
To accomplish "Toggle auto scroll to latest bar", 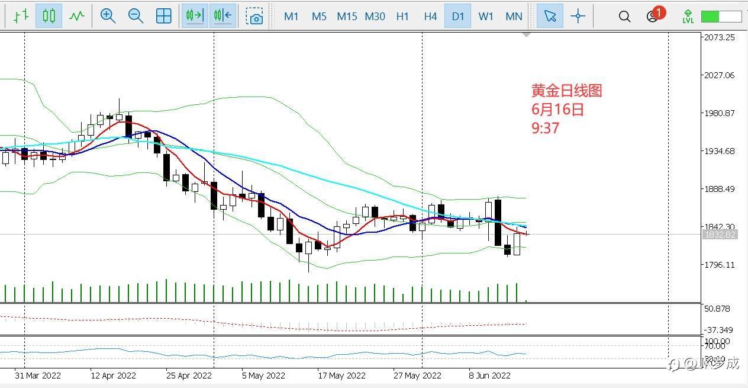I will coord(195,16).
